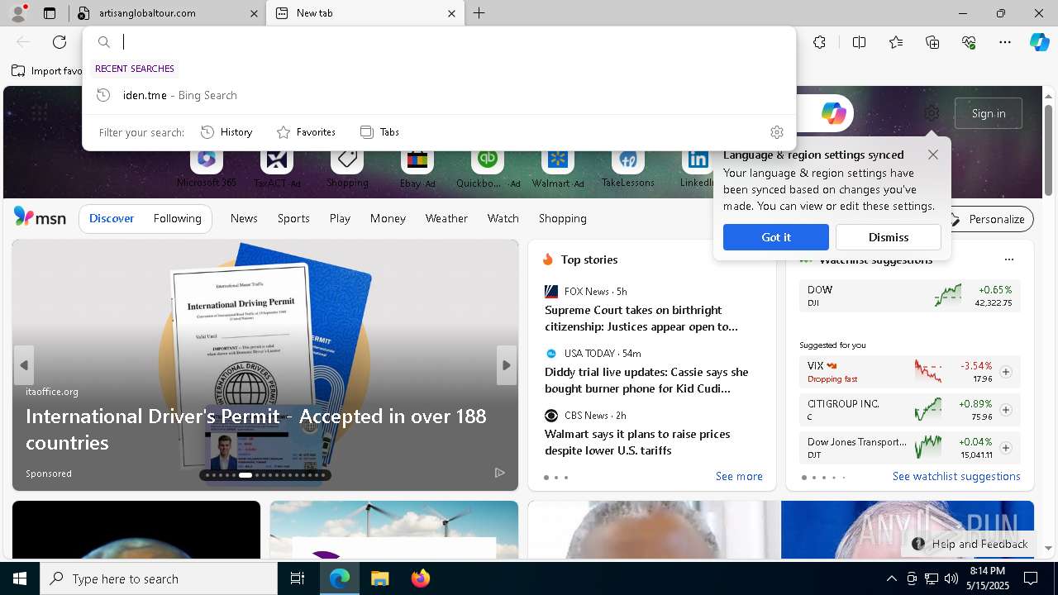Screen dimensions: 1058x595
Task: Toggle Split screen icon
Action: pyautogui.click(x=859, y=42)
